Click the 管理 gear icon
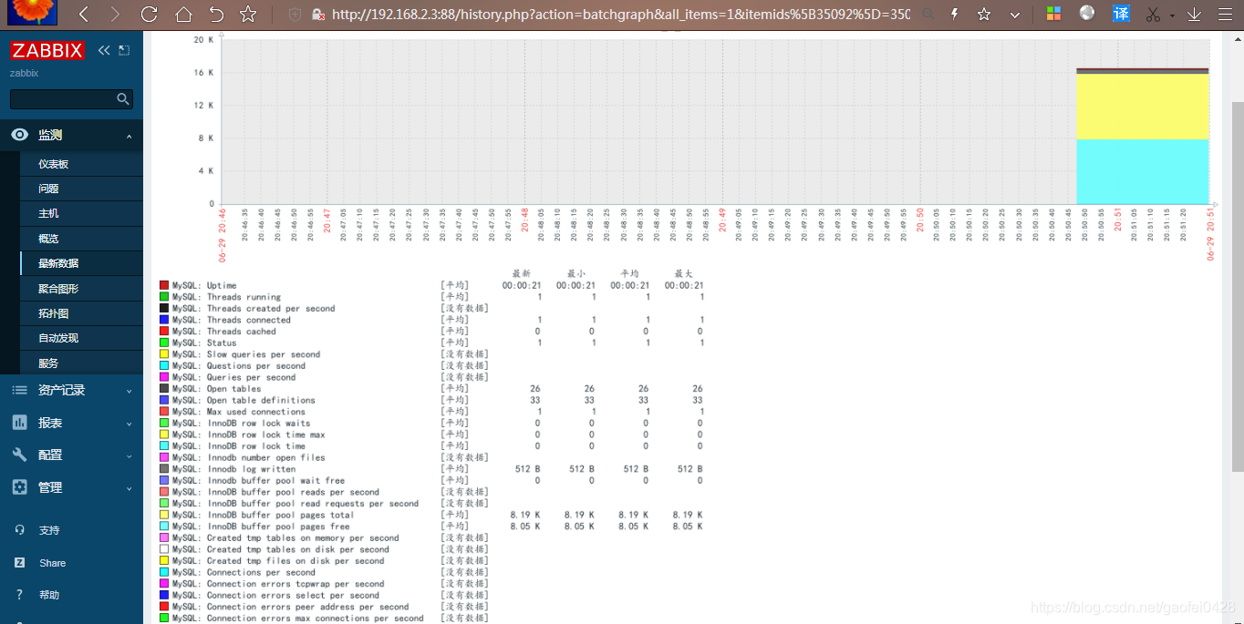 pyautogui.click(x=19, y=487)
